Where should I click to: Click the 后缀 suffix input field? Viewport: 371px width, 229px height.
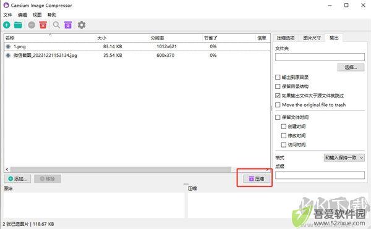click(x=320, y=175)
